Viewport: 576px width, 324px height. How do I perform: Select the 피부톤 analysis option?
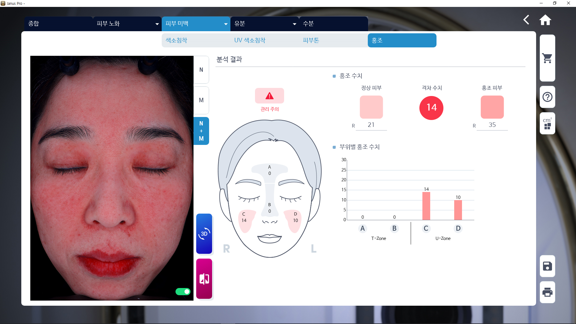(x=311, y=40)
